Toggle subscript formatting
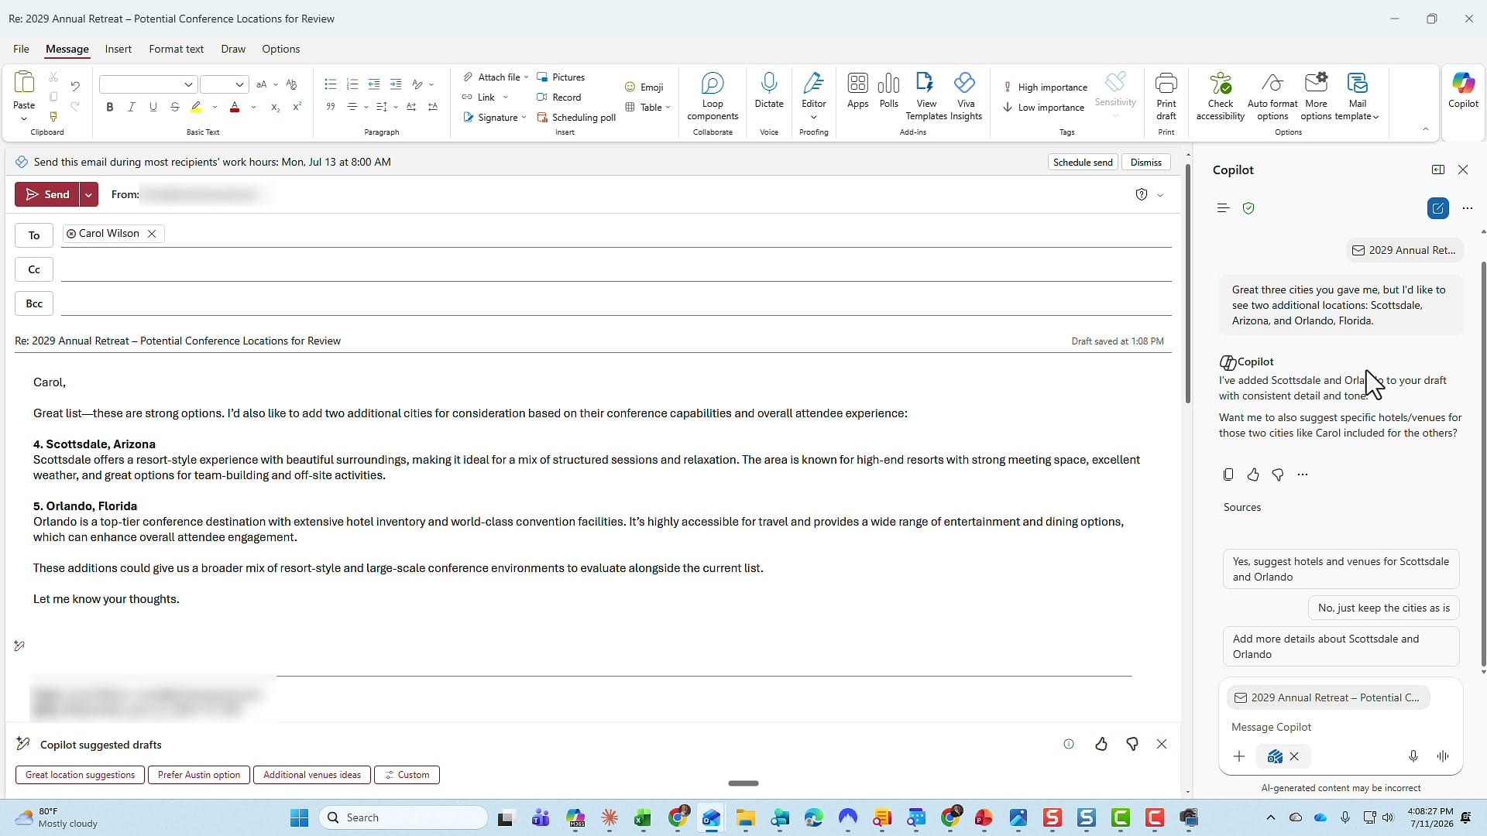Image resolution: width=1487 pixels, height=836 pixels. [x=274, y=107]
